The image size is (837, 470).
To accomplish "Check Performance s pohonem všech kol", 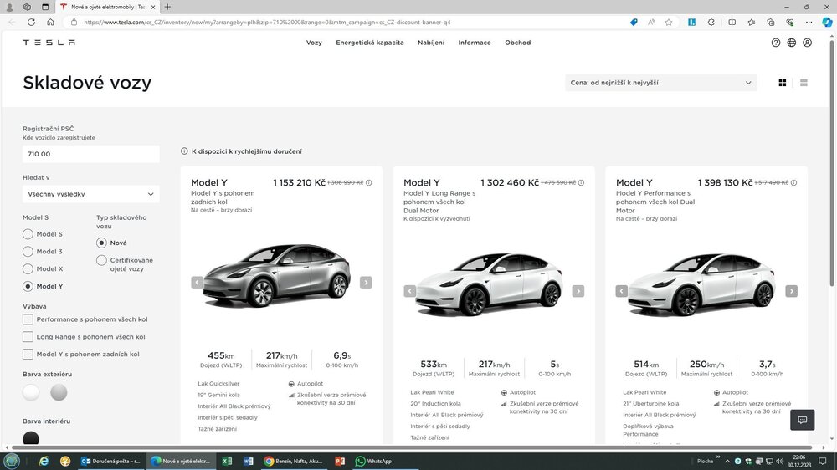I will click(x=28, y=319).
